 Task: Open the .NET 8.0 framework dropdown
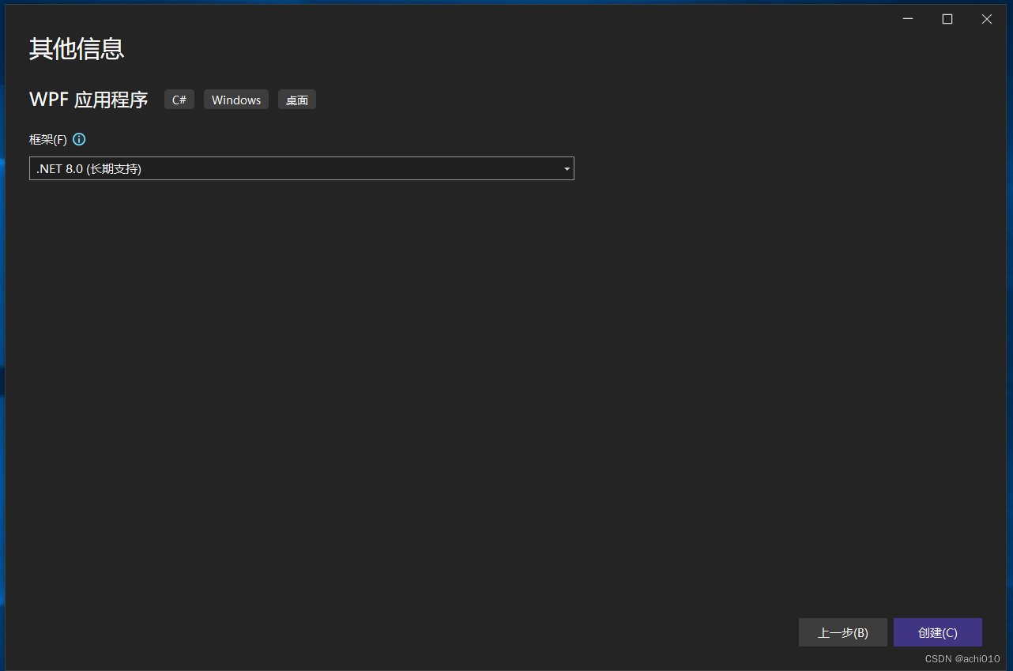point(302,168)
